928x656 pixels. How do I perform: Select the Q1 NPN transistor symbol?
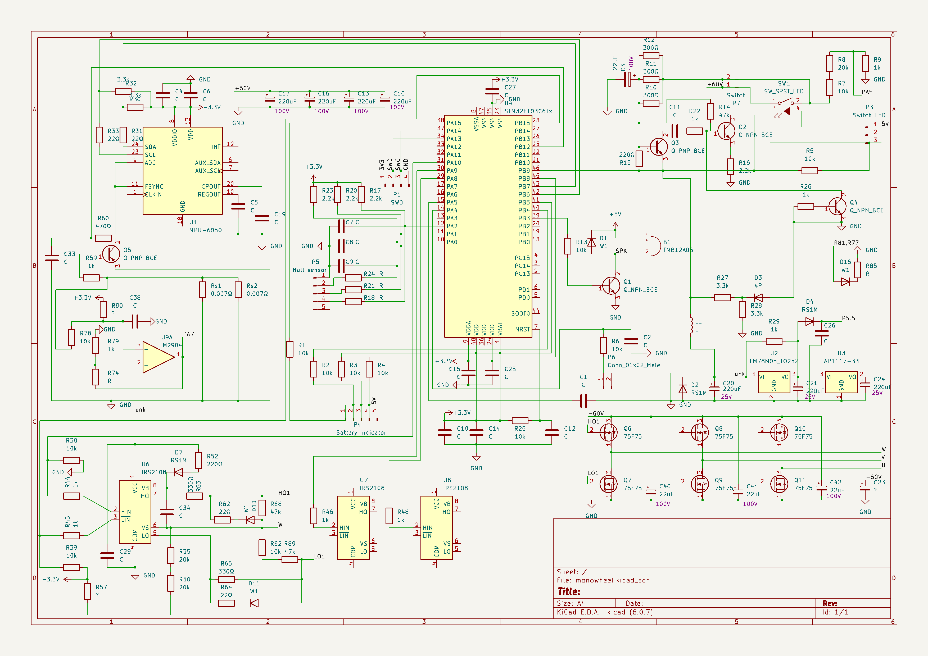(611, 286)
